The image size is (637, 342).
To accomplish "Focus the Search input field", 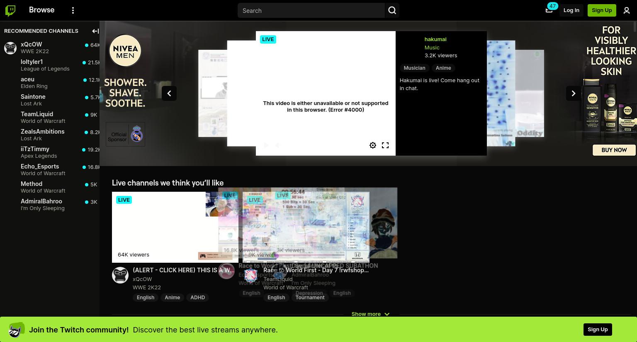I will [x=311, y=10].
